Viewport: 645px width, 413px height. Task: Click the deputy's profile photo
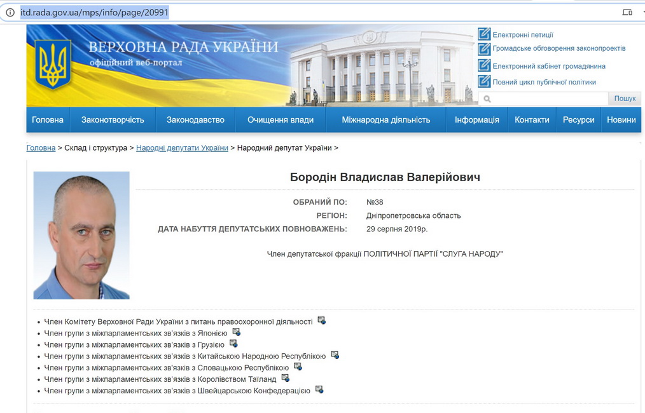81,235
